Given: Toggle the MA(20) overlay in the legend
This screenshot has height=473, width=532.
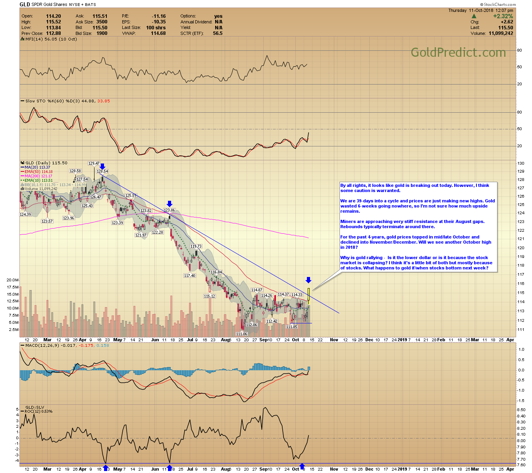Looking at the screenshot, I should tap(23, 167).
